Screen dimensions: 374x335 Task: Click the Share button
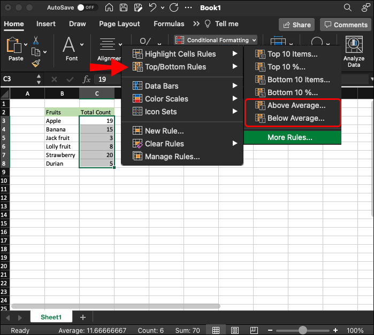(x=296, y=25)
